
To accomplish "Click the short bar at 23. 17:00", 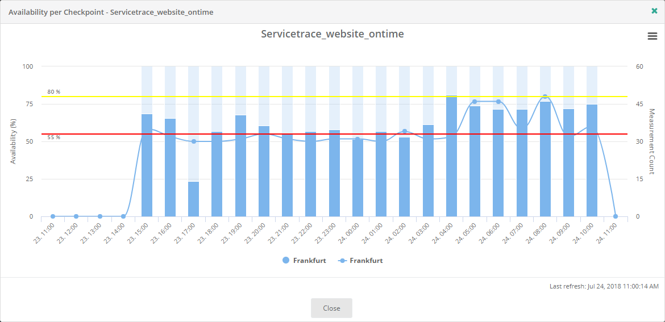I will [194, 199].
